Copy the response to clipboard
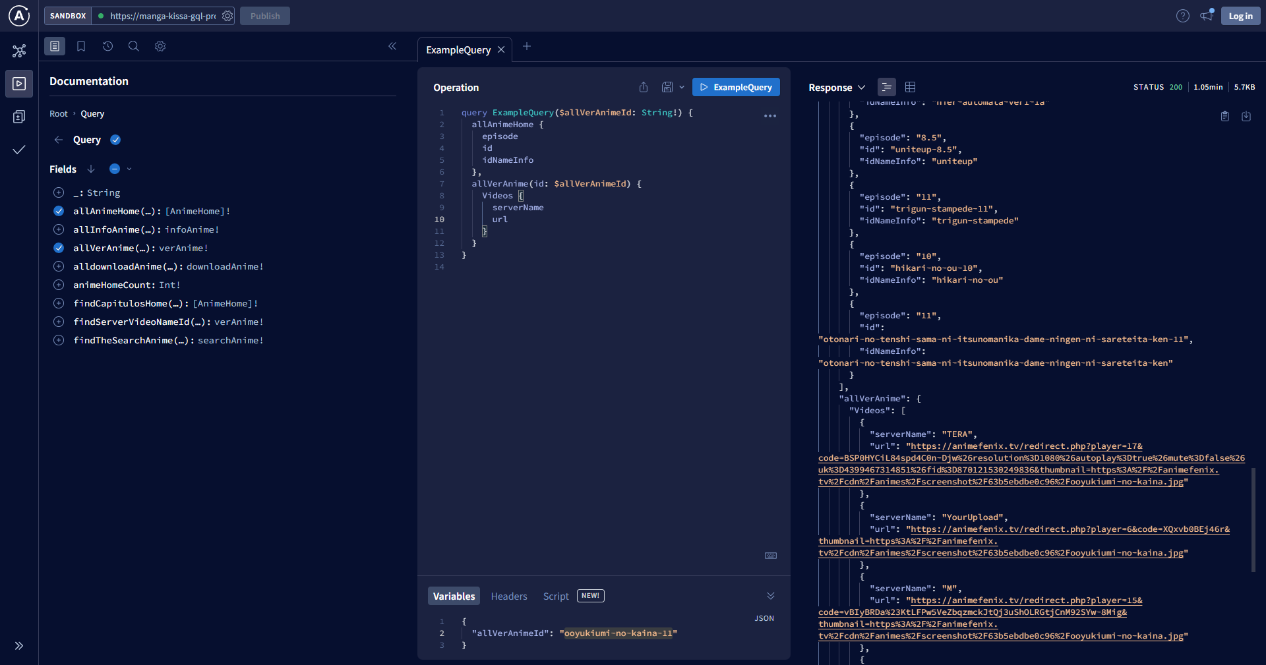Screen dimensions: 1266x665 (x=1224, y=116)
